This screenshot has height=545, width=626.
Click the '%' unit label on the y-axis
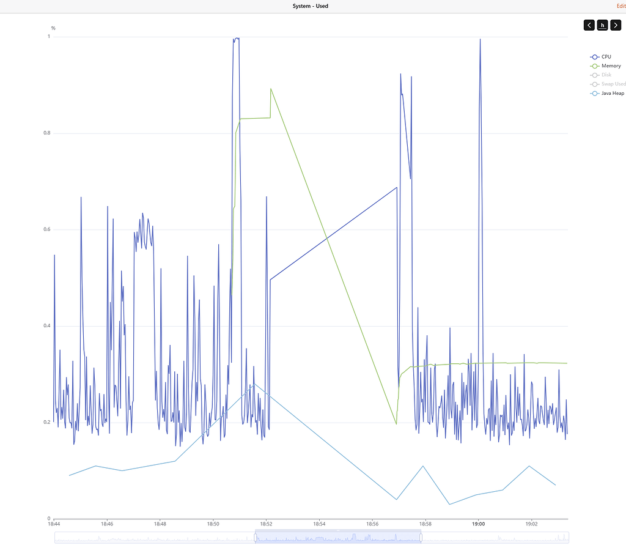pos(53,28)
